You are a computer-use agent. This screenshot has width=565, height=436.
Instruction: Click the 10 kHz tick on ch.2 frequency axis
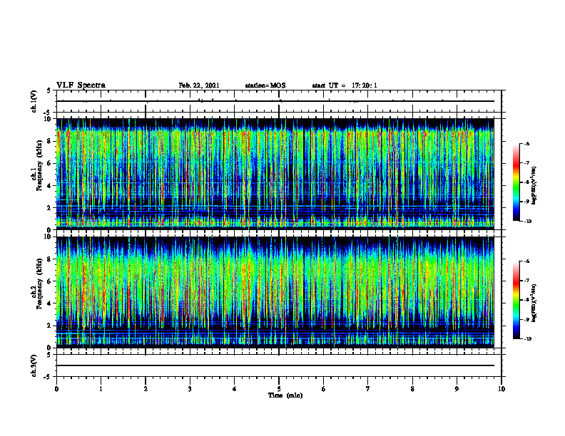pos(49,237)
